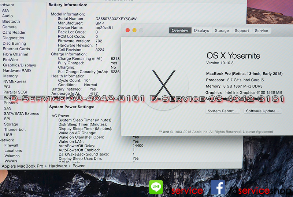
Task: Select Ethernet Cards in the sidebar
Action: pyautogui.click(x=16, y=49)
